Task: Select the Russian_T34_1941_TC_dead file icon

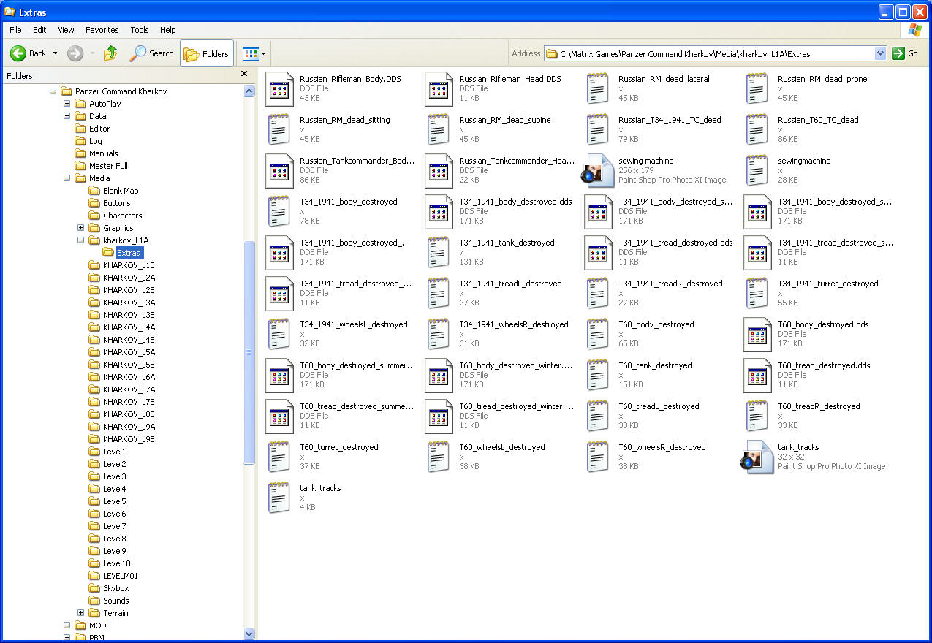Action: coord(598,129)
